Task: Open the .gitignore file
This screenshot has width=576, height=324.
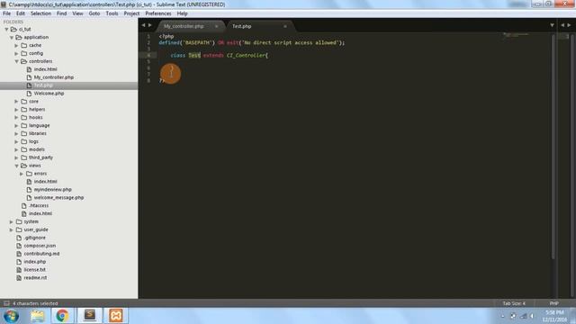Action: [x=34, y=238]
